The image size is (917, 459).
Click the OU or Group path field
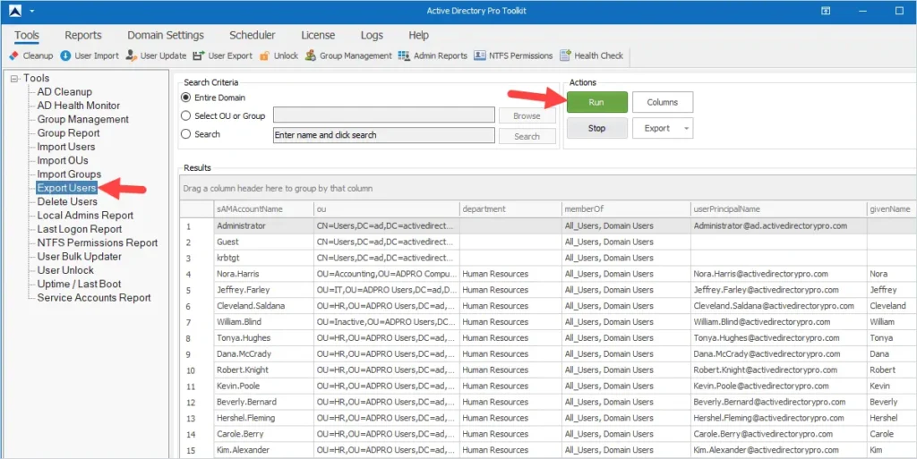[x=383, y=115]
